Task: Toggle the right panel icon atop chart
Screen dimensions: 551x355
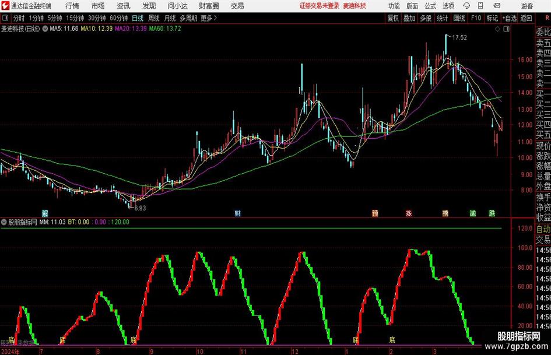Action: pyautogui.click(x=506, y=29)
